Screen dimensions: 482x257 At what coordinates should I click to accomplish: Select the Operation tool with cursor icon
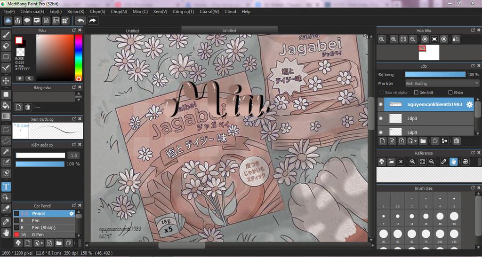(x=6, y=197)
